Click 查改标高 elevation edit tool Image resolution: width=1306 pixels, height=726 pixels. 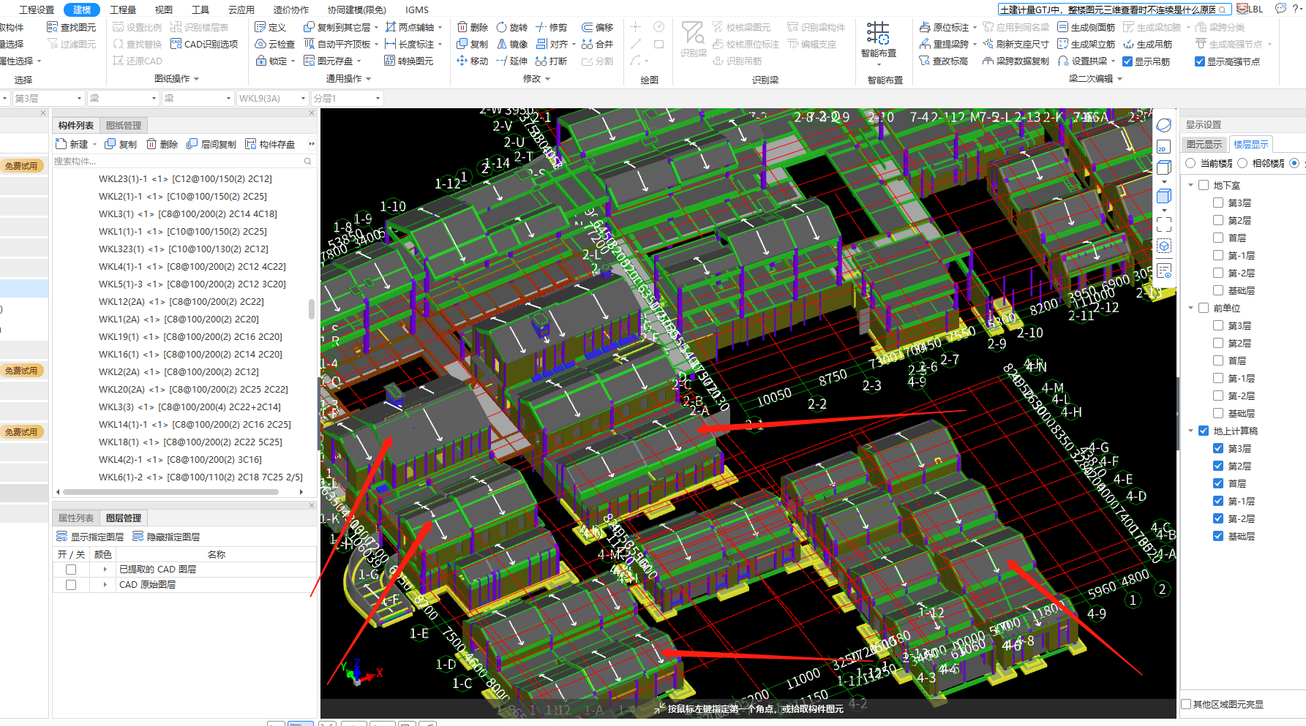pos(944,61)
